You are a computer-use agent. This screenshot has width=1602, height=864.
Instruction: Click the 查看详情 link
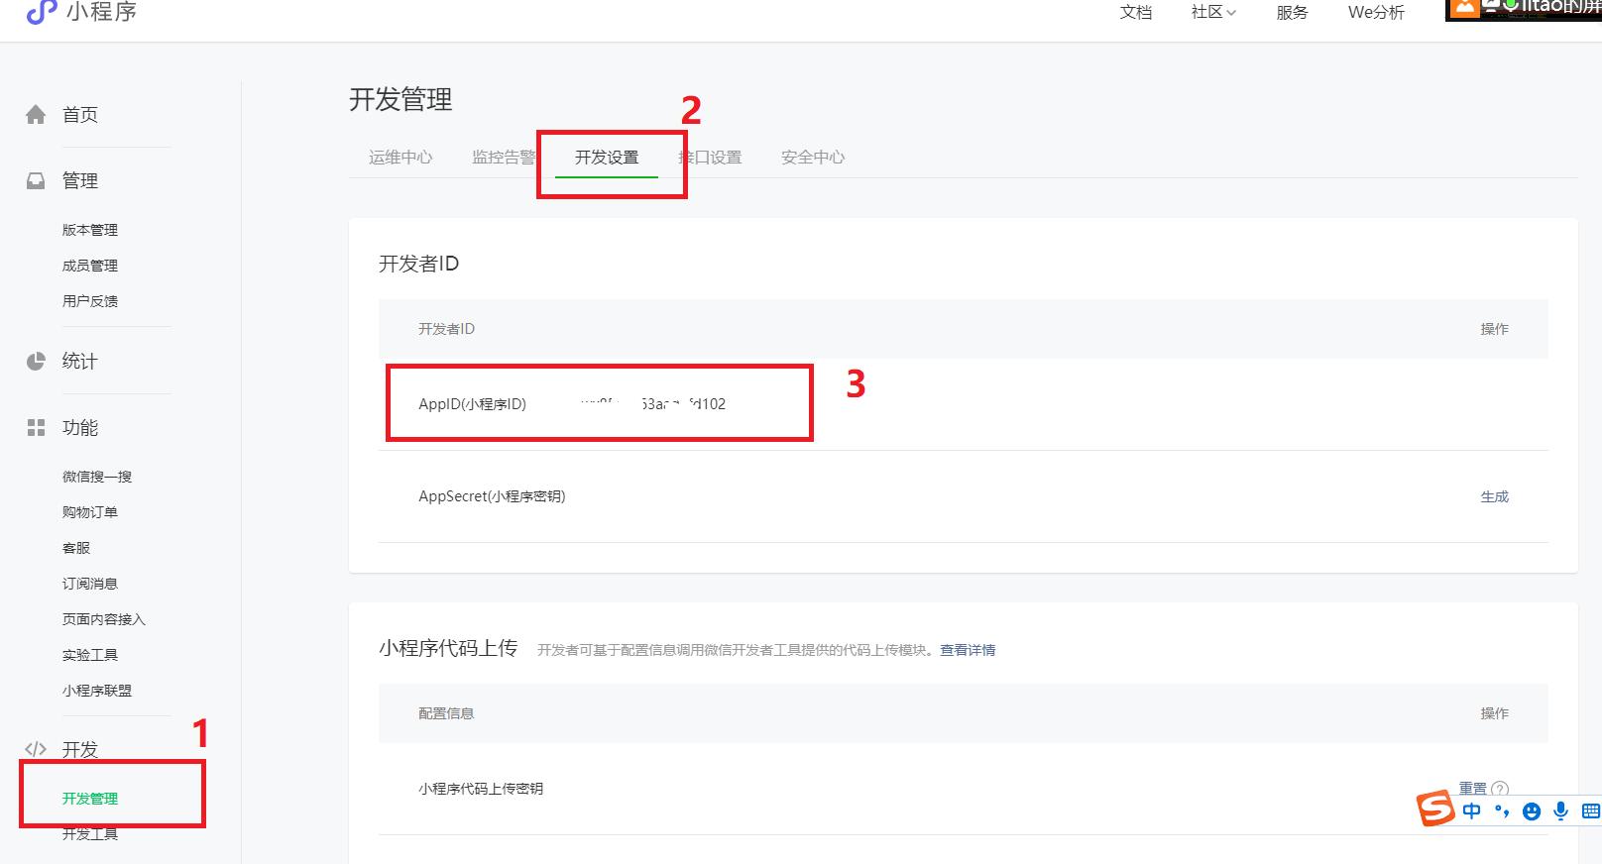[968, 650]
